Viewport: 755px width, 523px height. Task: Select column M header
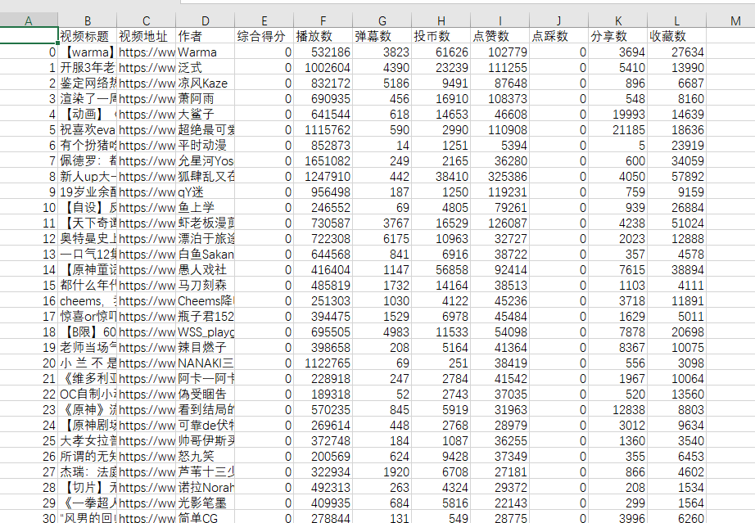[x=735, y=20]
